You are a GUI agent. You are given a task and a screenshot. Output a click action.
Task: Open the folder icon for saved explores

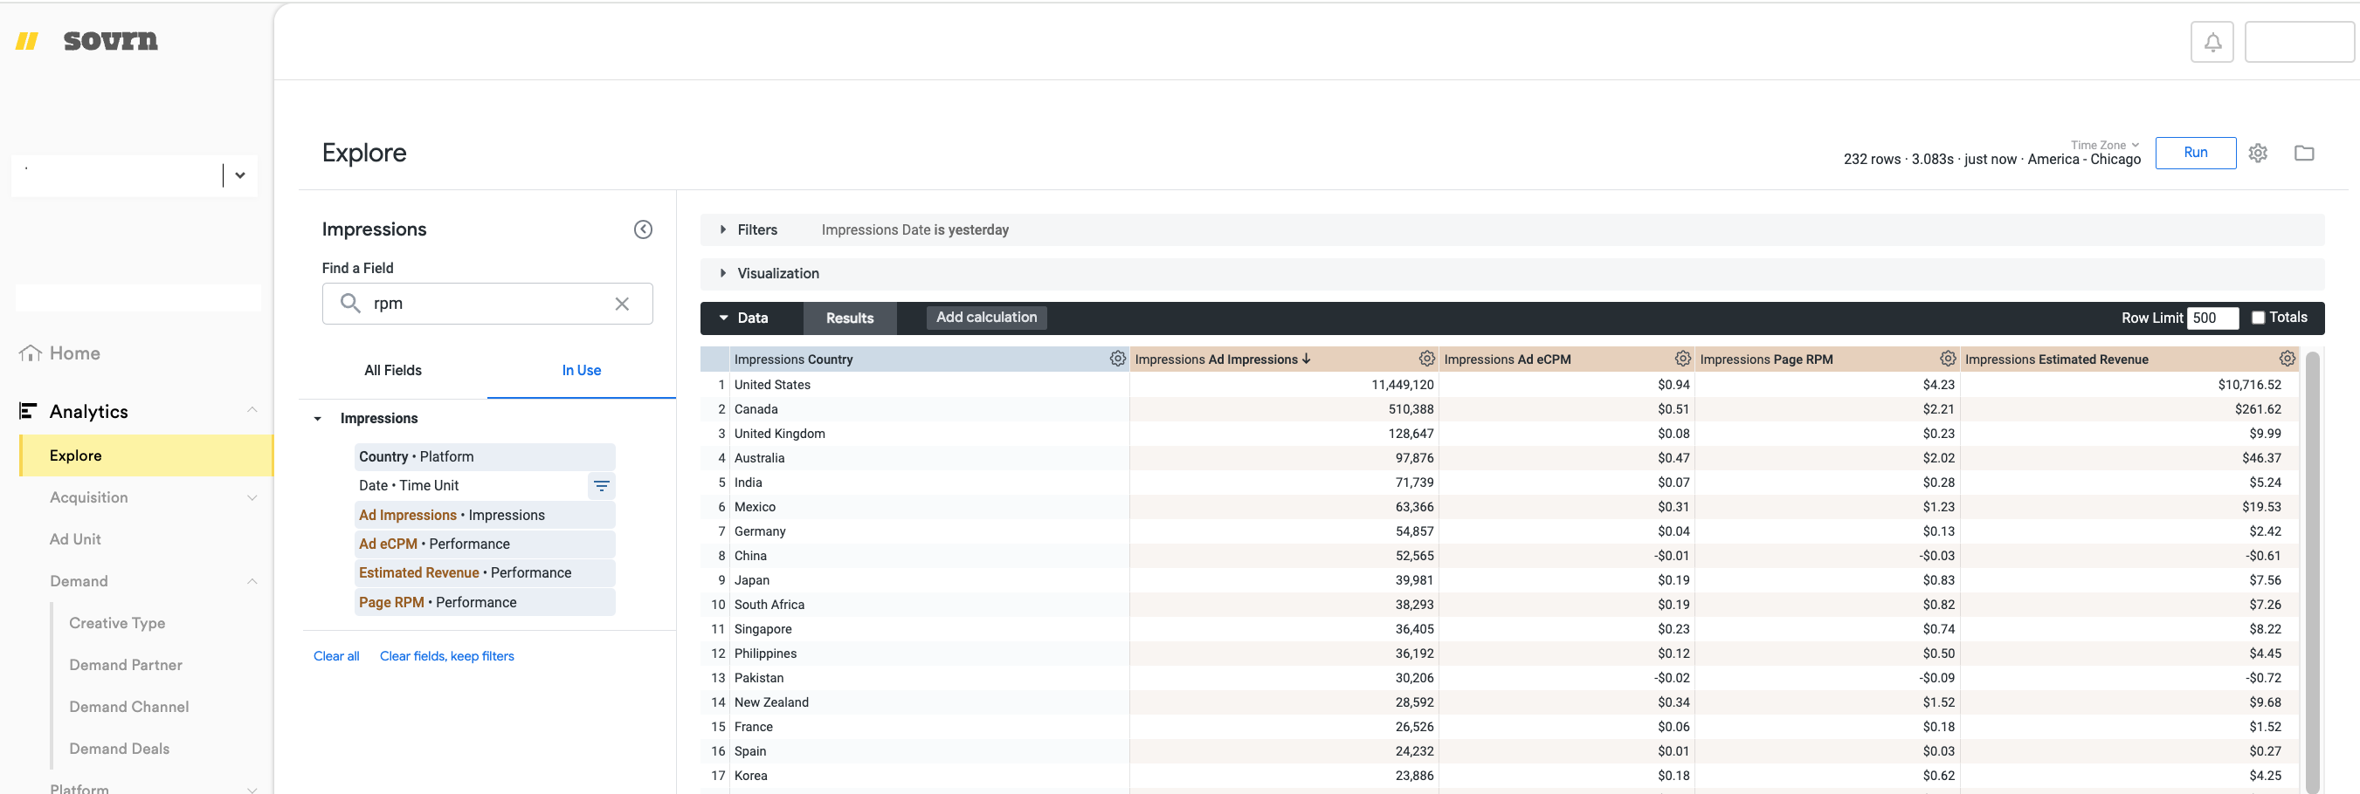(2305, 153)
